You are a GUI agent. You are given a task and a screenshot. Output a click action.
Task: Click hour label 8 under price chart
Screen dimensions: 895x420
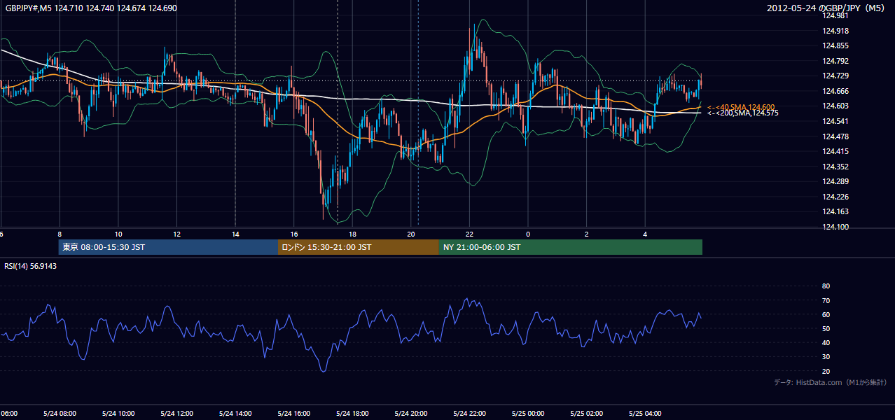click(60, 234)
